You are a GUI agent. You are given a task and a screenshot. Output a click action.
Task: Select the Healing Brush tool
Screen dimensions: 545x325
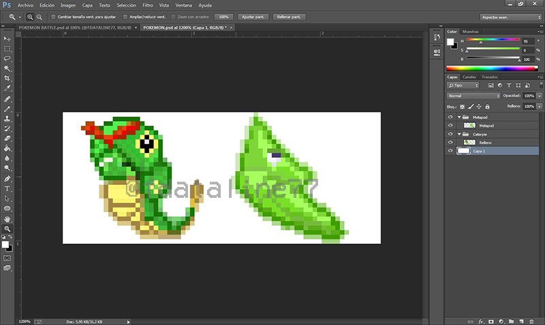[x=7, y=99]
